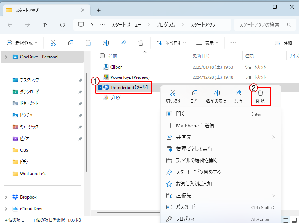Switch view mode with the bottom-right view toggle
Screen dimensions: 299x223
[x=295, y=219]
